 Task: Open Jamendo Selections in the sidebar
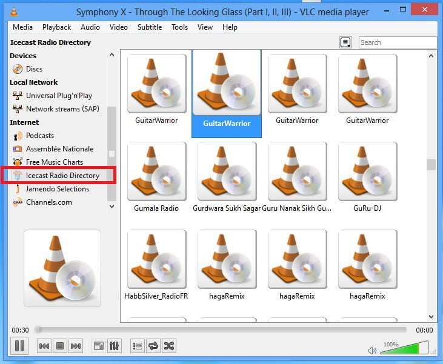pyautogui.click(x=57, y=189)
